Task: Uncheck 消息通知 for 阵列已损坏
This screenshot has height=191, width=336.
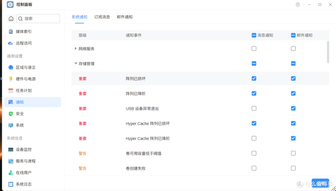Action: pyautogui.click(x=254, y=79)
